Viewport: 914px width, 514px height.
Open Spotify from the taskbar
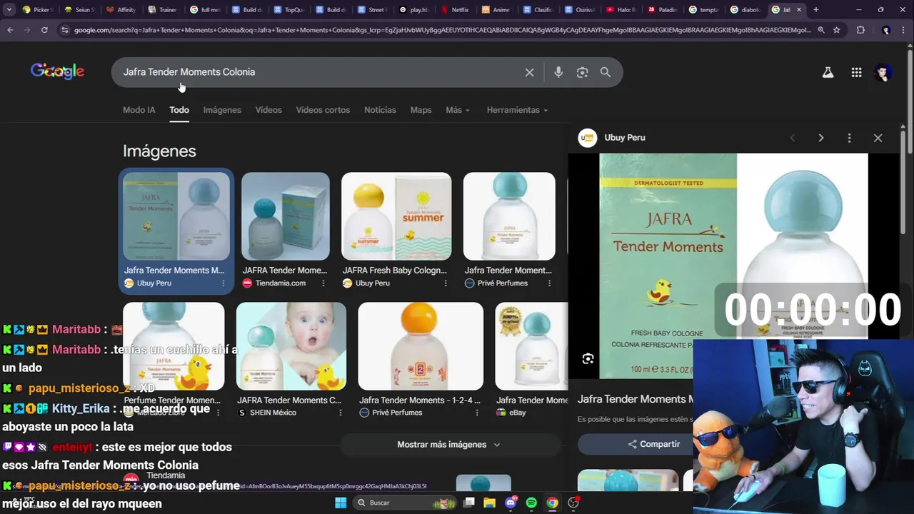pos(531,503)
